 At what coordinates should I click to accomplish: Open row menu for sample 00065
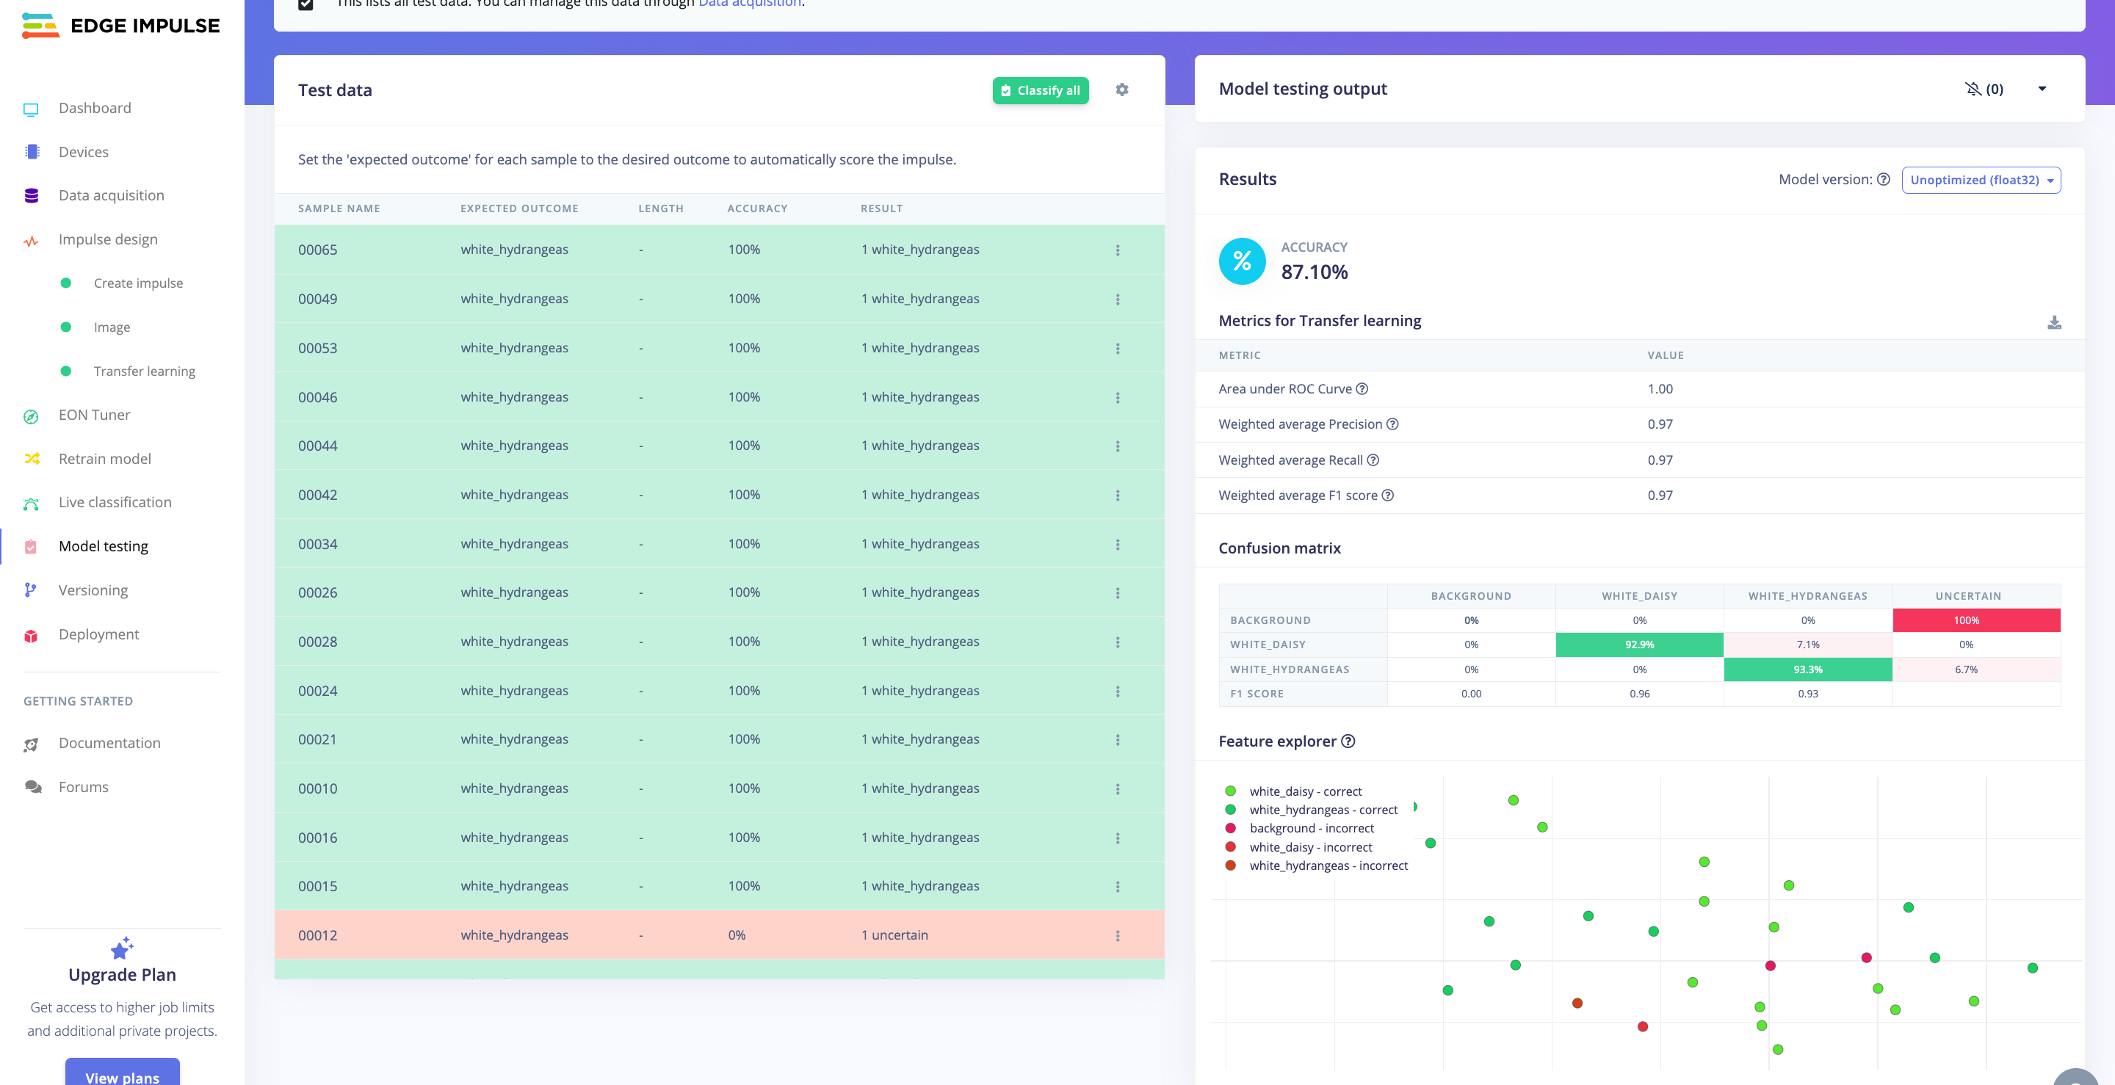coord(1116,250)
